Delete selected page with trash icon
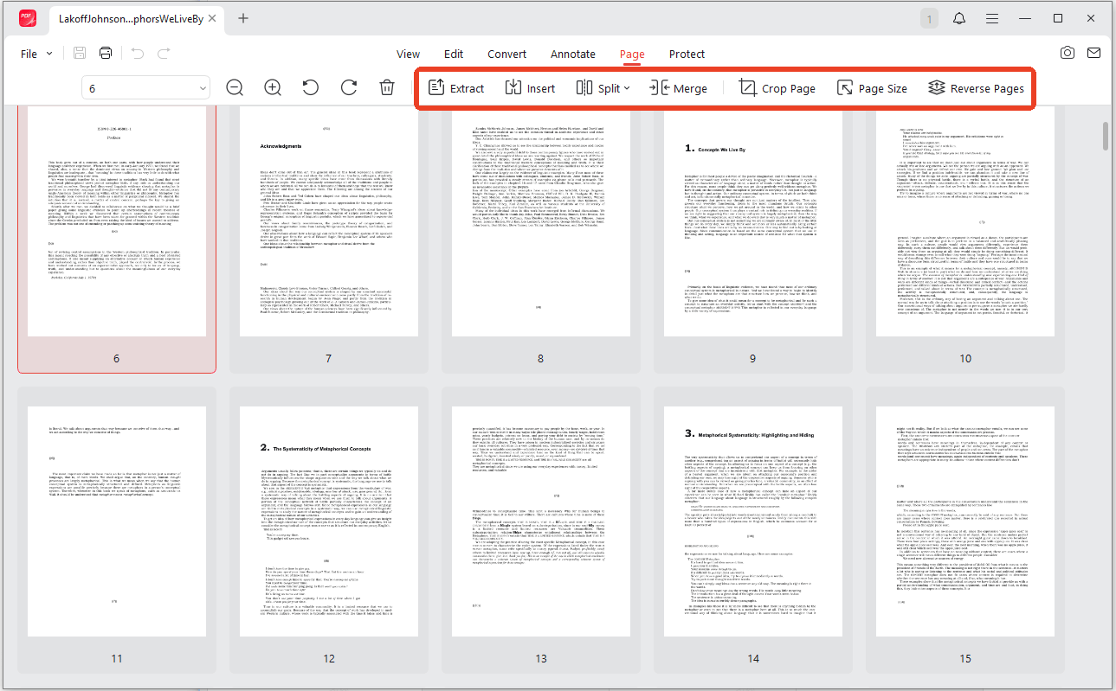This screenshot has height=691, width=1116. [x=387, y=87]
